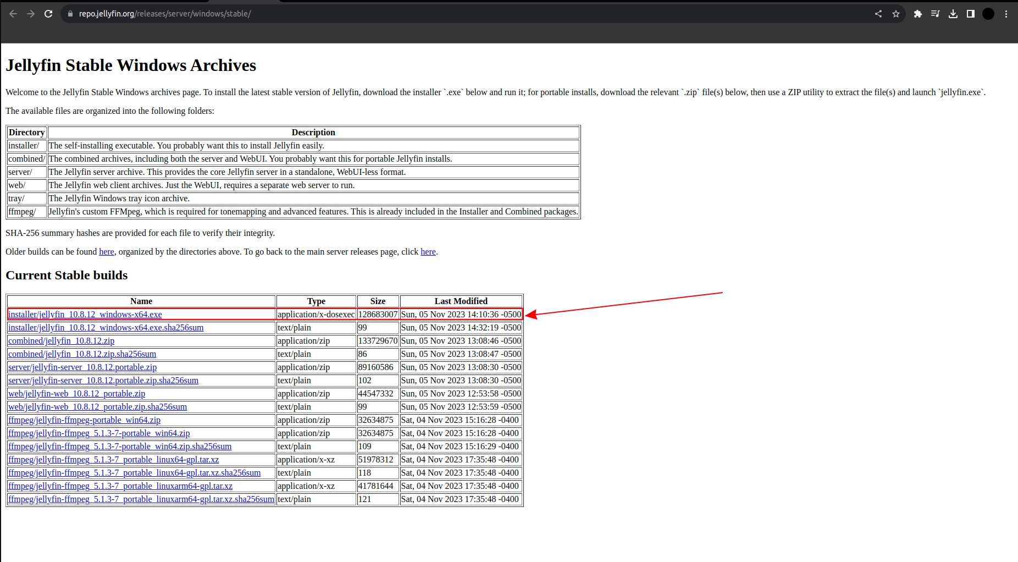The width and height of the screenshot is (1018, 562).
Task: Go back to the previous page
Action: [x=13, y=14]
